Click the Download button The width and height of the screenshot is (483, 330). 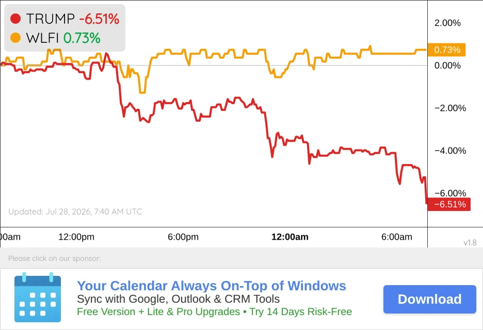point(430,299)
